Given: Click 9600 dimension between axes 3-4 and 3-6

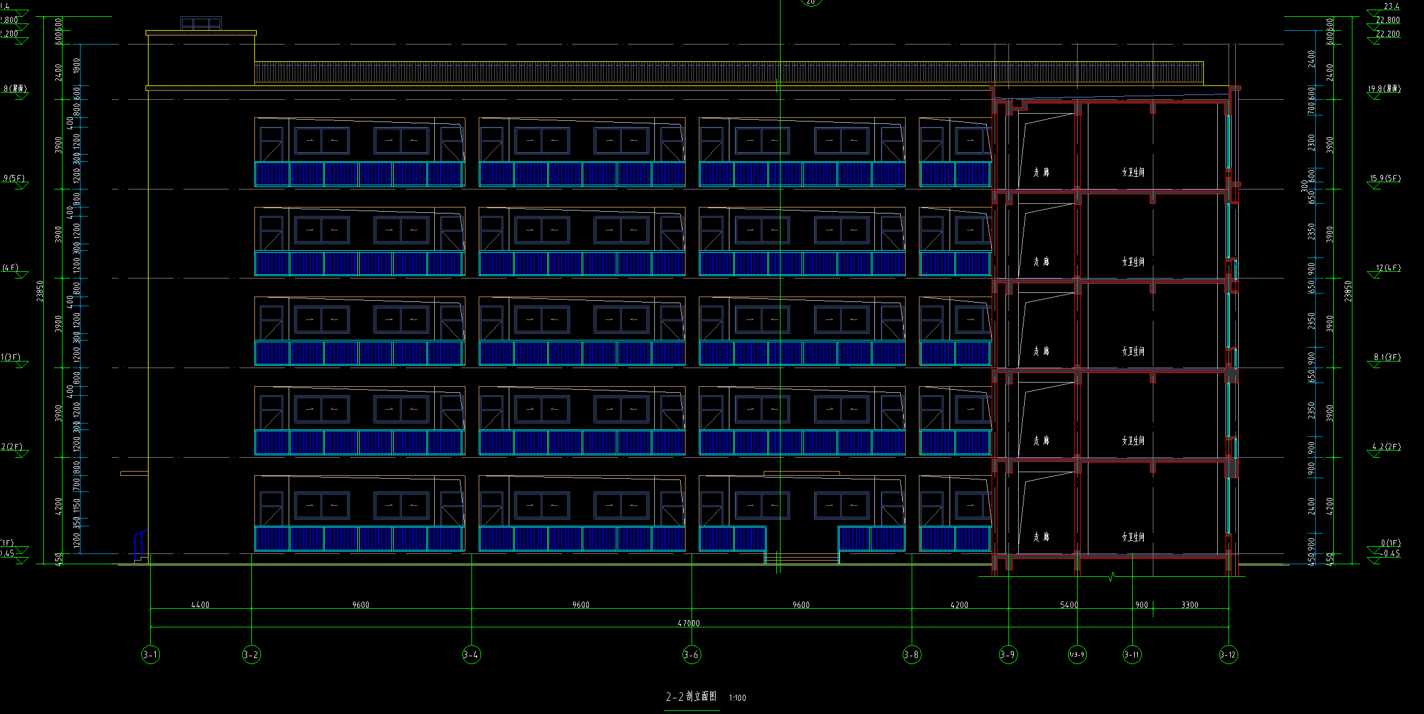Looking at the screenshot, I should coord(581,605).
